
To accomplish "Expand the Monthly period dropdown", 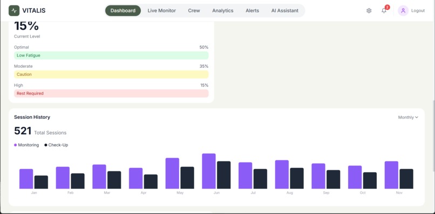I will (x=408, y=118).
